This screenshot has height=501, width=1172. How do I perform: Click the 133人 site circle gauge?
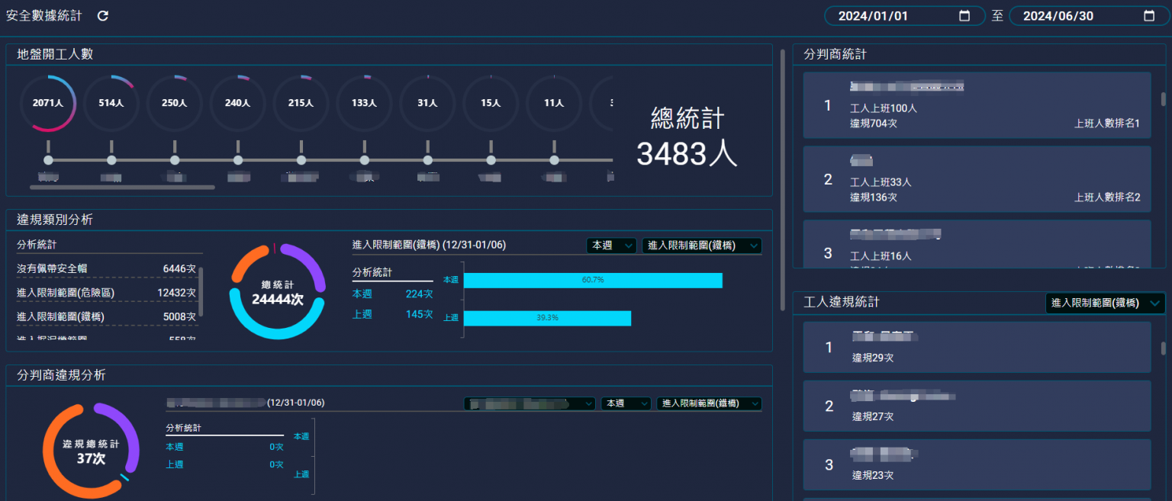365,103
